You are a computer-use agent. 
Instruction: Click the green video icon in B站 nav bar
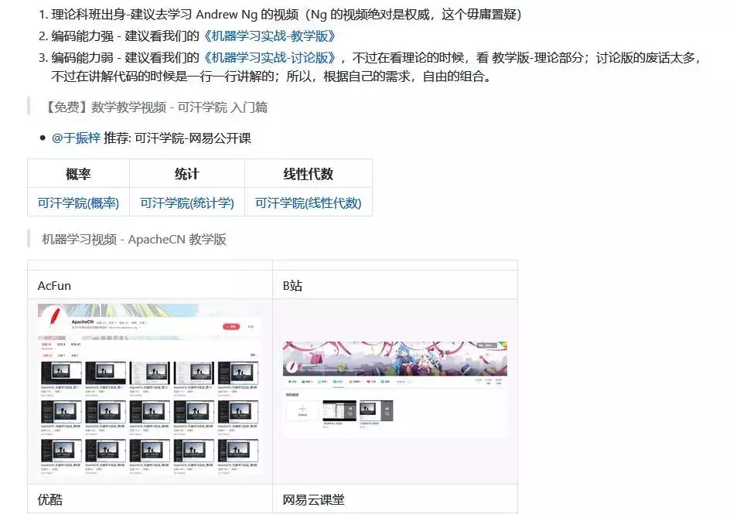click(x=303, y=380)
